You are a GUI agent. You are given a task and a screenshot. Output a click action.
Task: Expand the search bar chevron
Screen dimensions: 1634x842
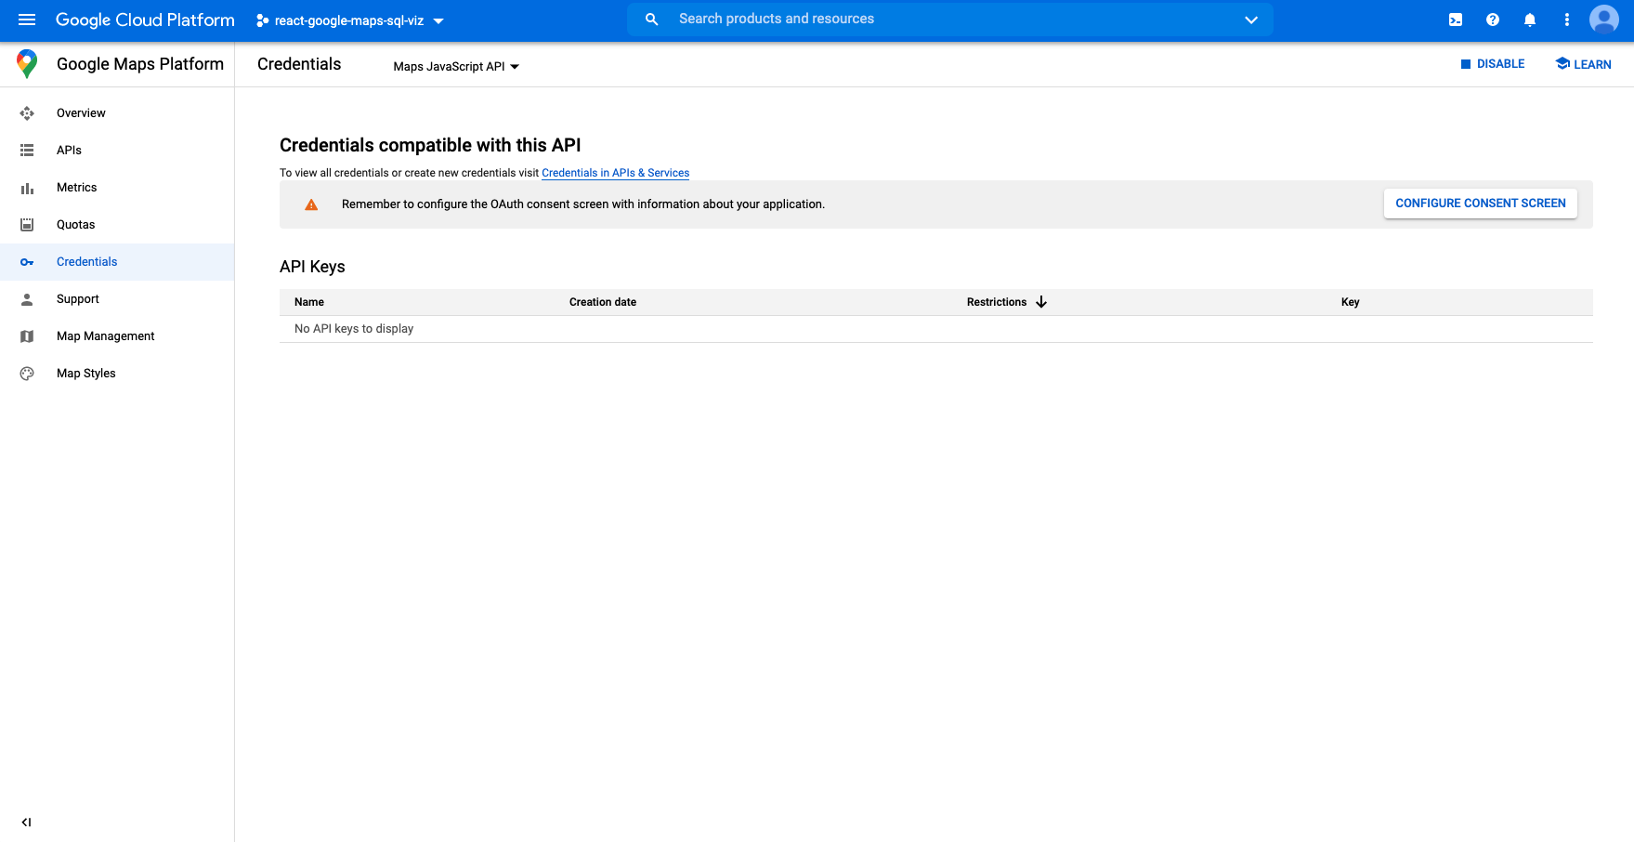point(1251,20)
